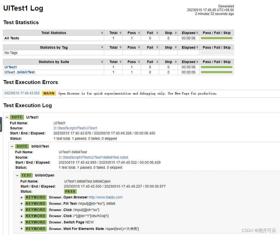
Task: Click the Statistics by Suite header
Action: 54,62
